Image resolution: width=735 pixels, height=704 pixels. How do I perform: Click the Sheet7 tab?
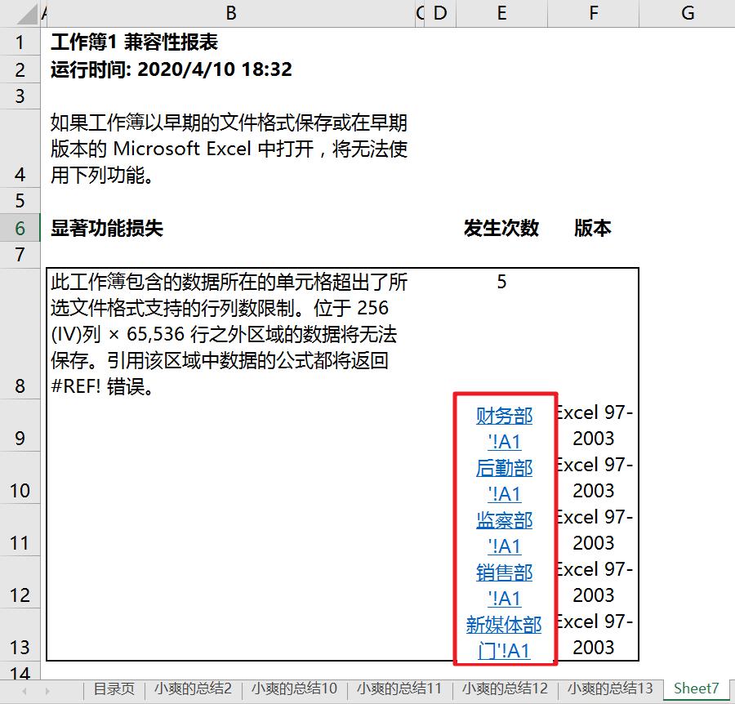click(695, 689)
